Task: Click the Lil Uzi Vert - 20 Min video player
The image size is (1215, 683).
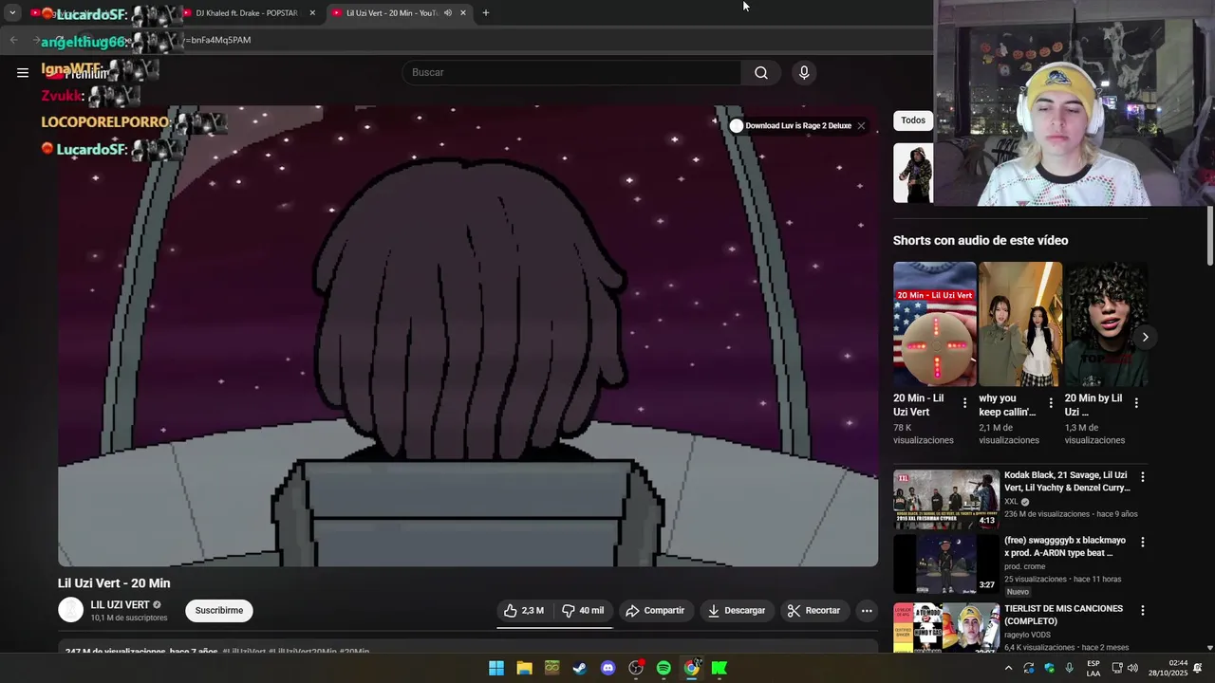Action: tap(468, 336)
